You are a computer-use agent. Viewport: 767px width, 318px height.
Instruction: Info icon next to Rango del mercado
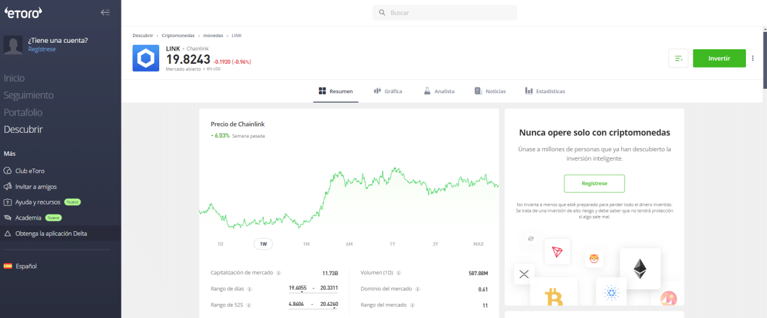[412, 305]
